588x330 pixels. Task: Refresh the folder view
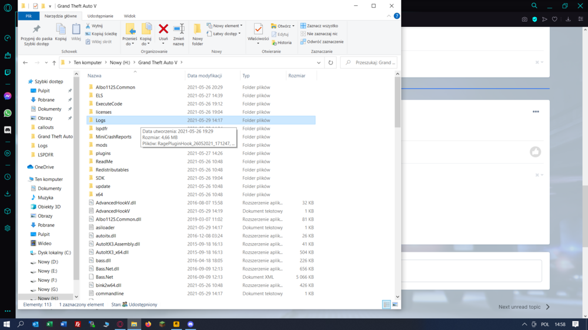(x=330, y=63)
